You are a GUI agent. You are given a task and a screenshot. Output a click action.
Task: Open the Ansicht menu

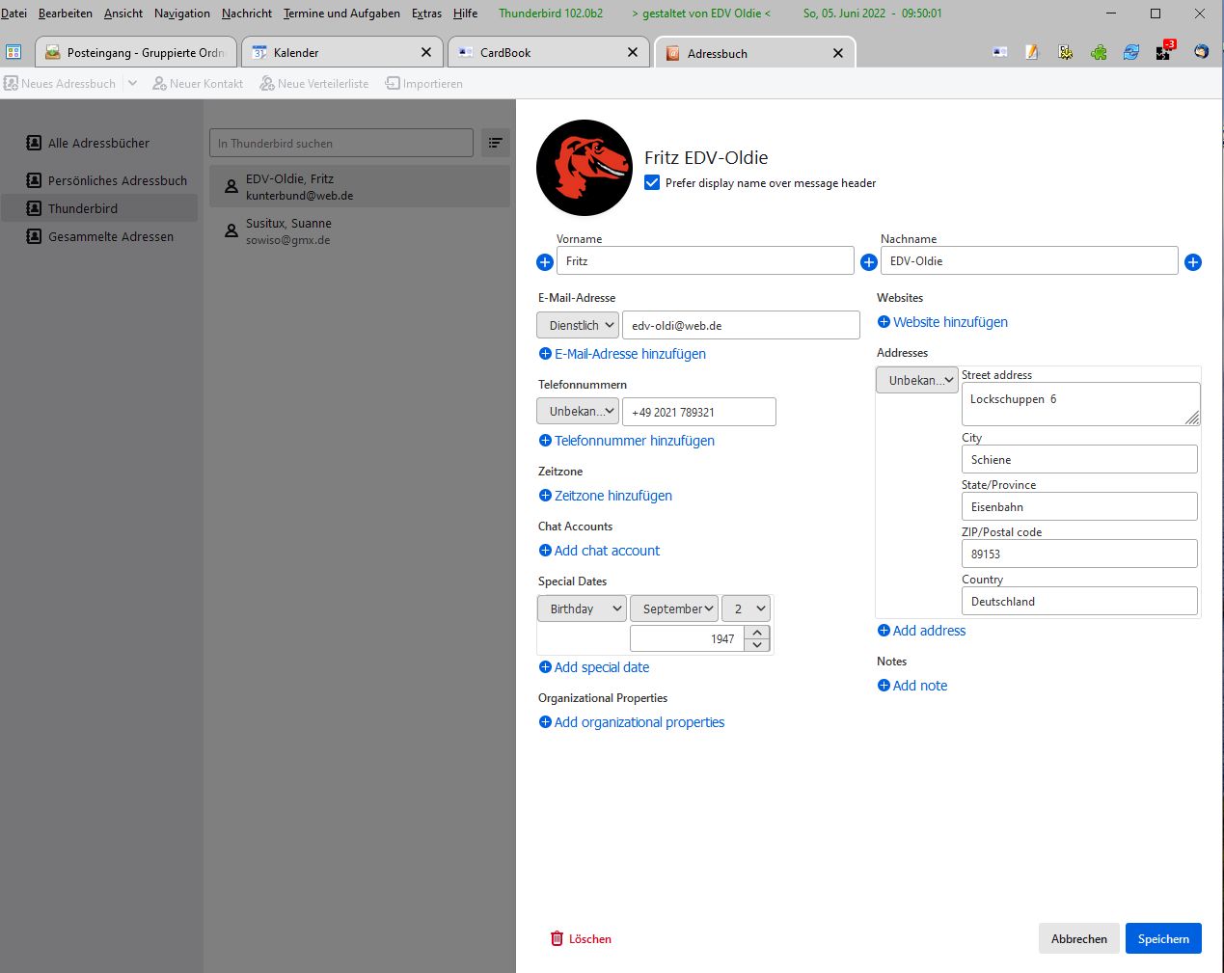tap(123, 14)
